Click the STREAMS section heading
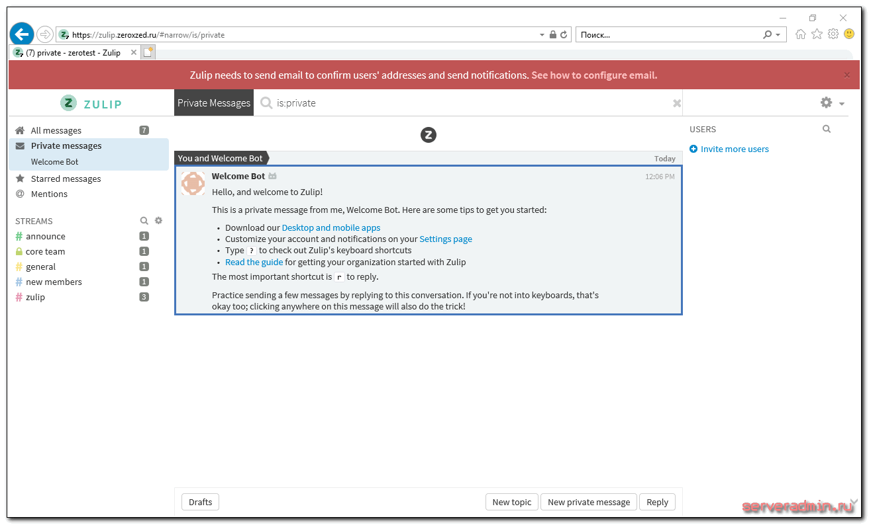 (x=34, y=221)
